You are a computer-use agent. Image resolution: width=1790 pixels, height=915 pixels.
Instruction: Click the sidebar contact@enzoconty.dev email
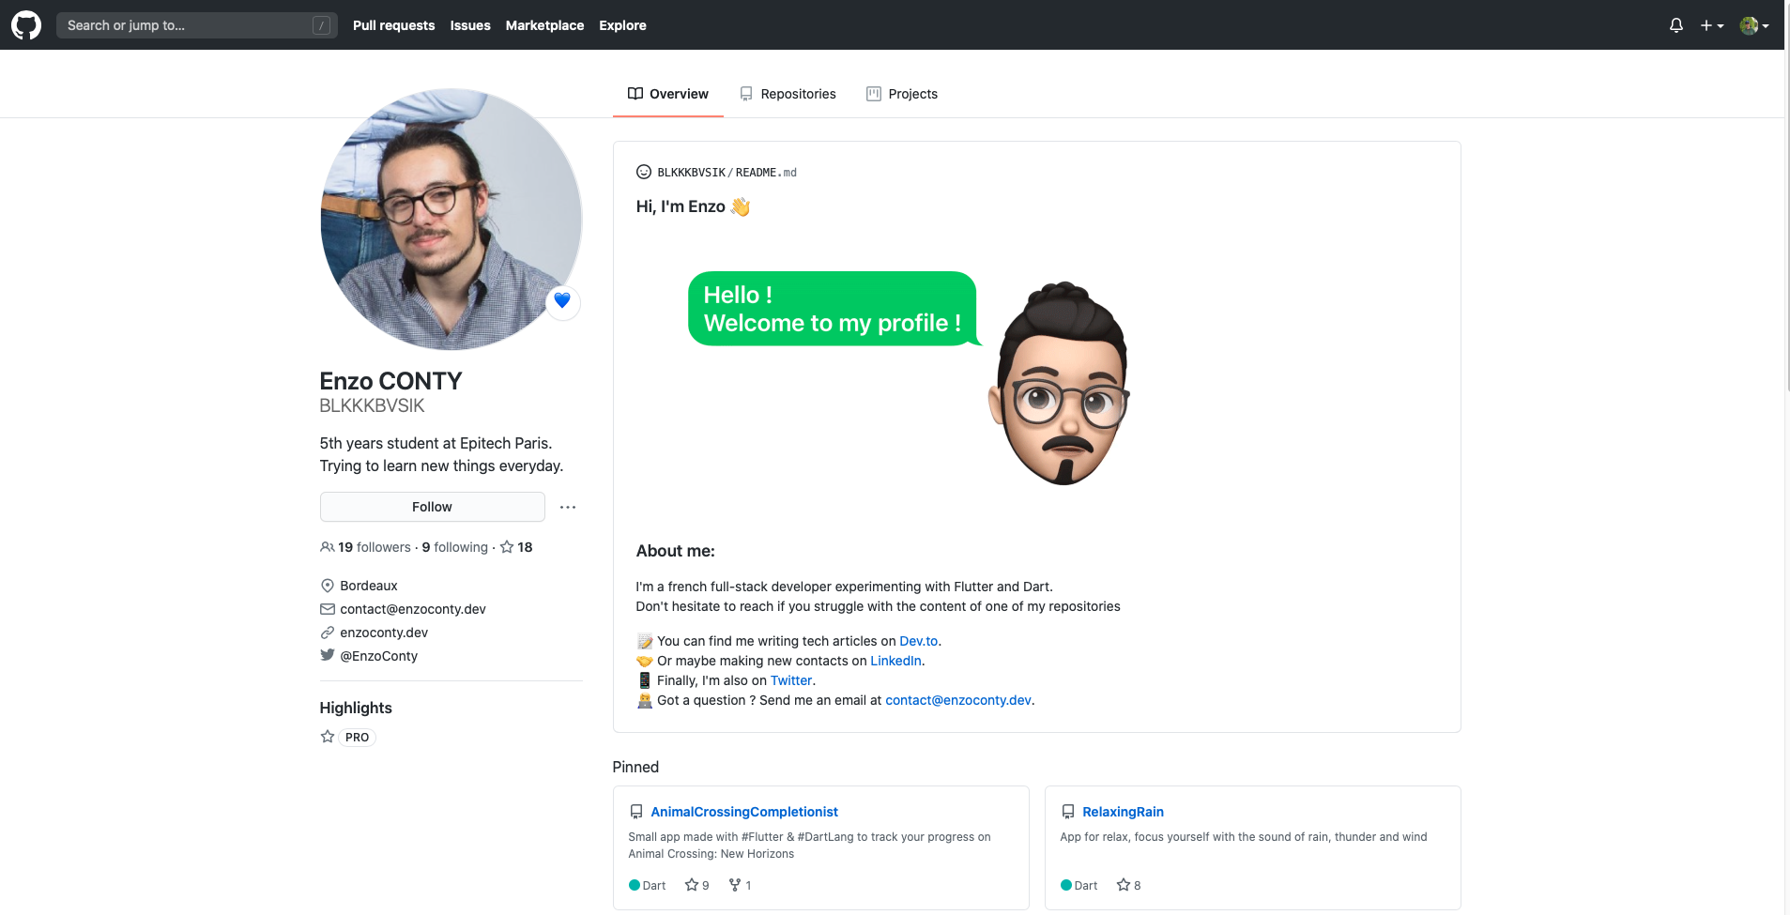pyautogui.click(x=413, y=609)
